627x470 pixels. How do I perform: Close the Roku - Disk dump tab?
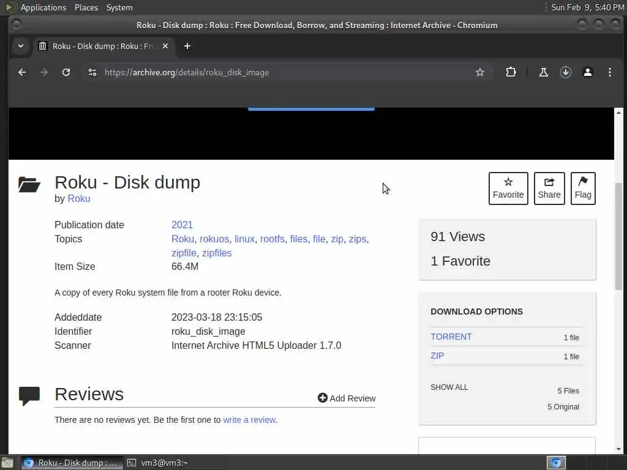tap(165, 46)
